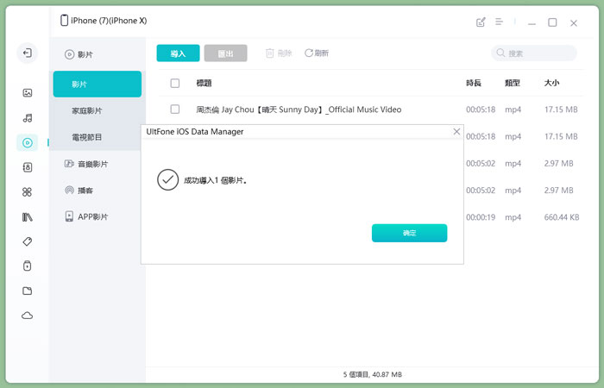The height and width of the screenshot is (388, 604).
Task: Open the Apps section in sidebar
Action: [28, 192]
